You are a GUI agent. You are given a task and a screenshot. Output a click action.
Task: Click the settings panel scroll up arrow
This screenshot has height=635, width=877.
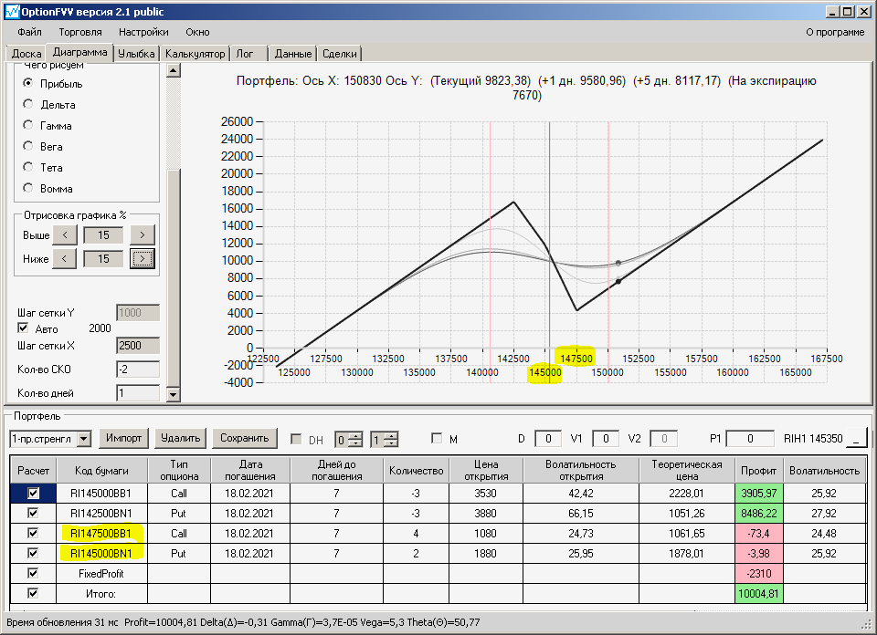click(x=174, y=70)
